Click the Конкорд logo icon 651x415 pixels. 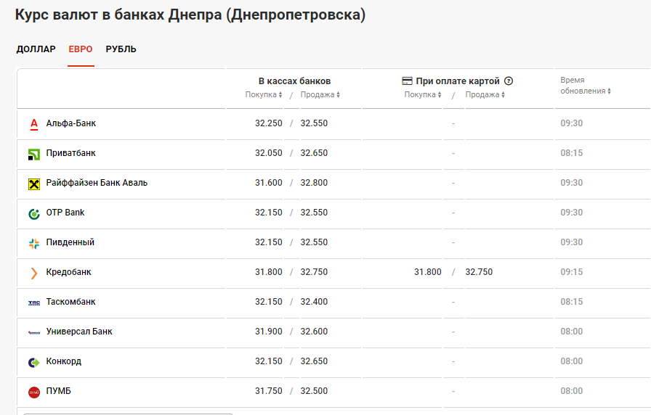coord(34,362)
